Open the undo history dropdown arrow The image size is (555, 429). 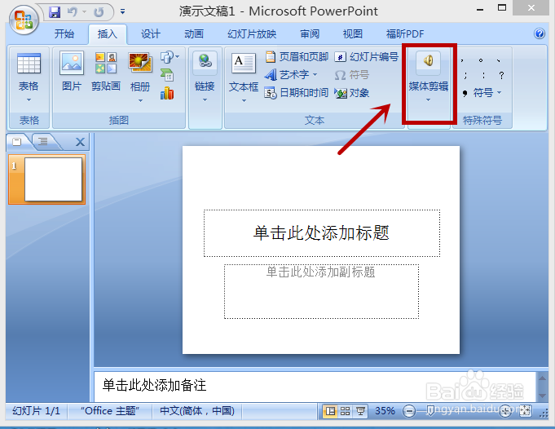(85, 12)
